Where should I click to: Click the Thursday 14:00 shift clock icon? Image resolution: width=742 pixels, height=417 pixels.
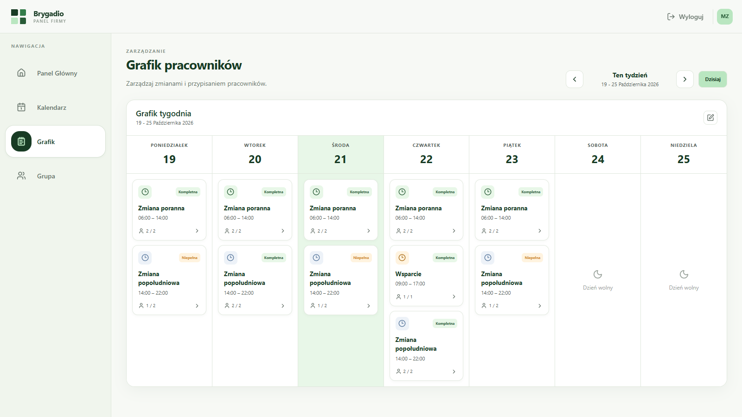(x=402, y=323)
